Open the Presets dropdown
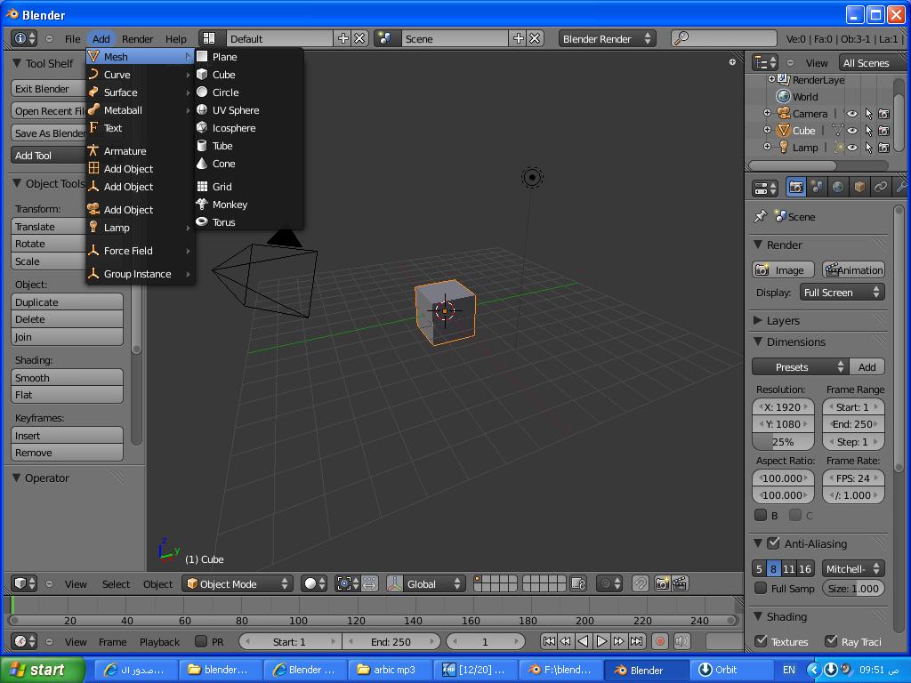The width and height of the screenshot is (911, 683). [x=800, y=367]
